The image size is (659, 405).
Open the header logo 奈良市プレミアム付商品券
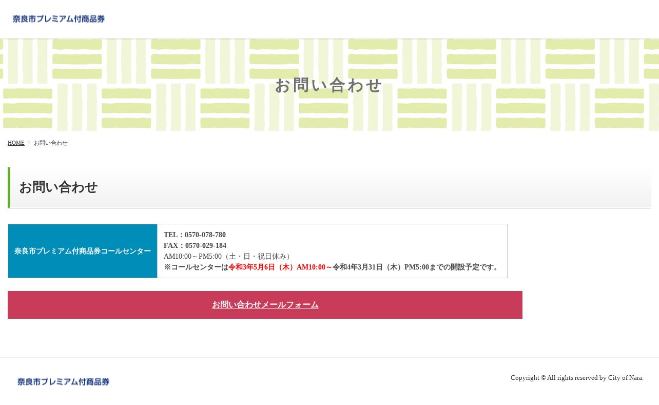pos(59,19)
